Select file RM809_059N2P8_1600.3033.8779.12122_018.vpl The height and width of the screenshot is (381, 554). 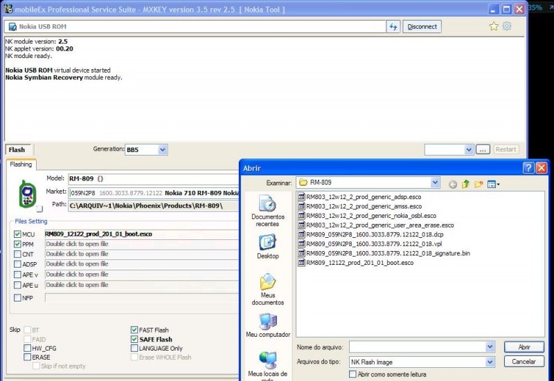[370, 244]
